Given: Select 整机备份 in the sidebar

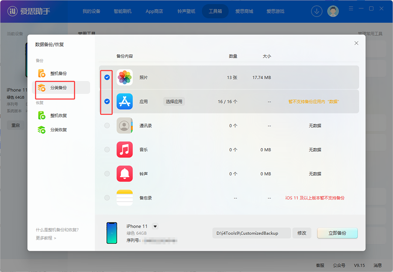Looking at the screenshot, I should pos(61,73).
